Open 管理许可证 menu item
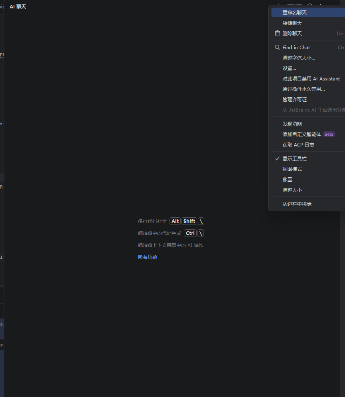 295,100
